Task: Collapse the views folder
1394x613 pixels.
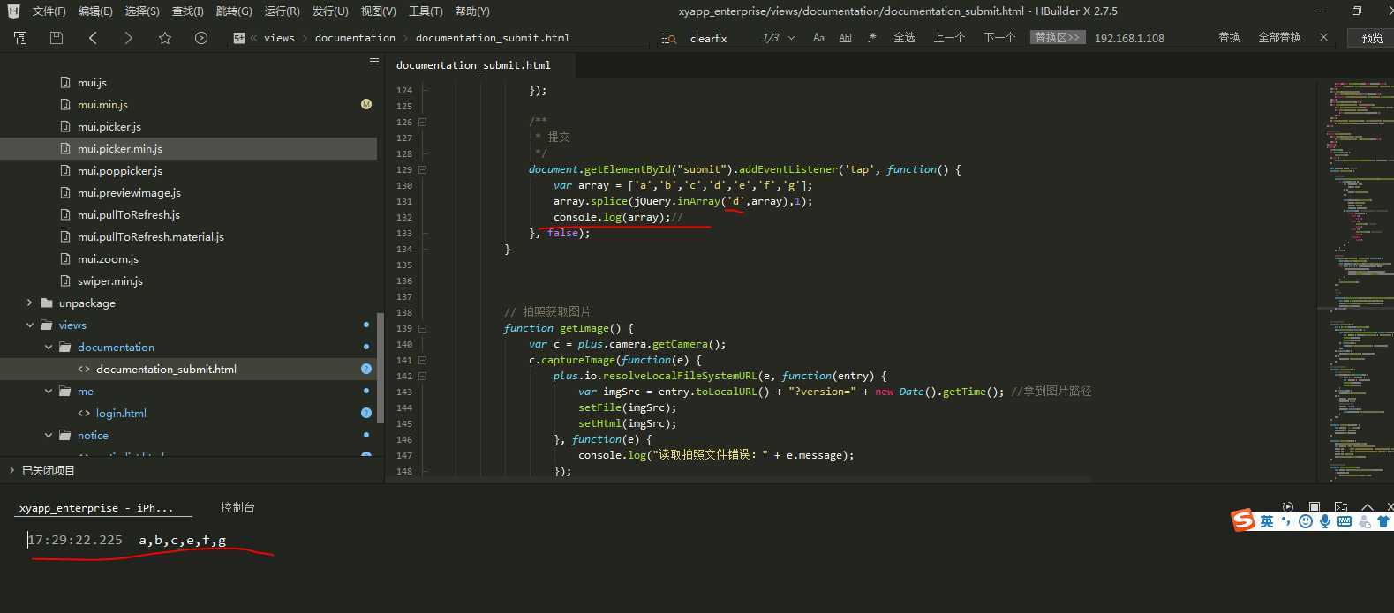Action: (x=29, y=325)
